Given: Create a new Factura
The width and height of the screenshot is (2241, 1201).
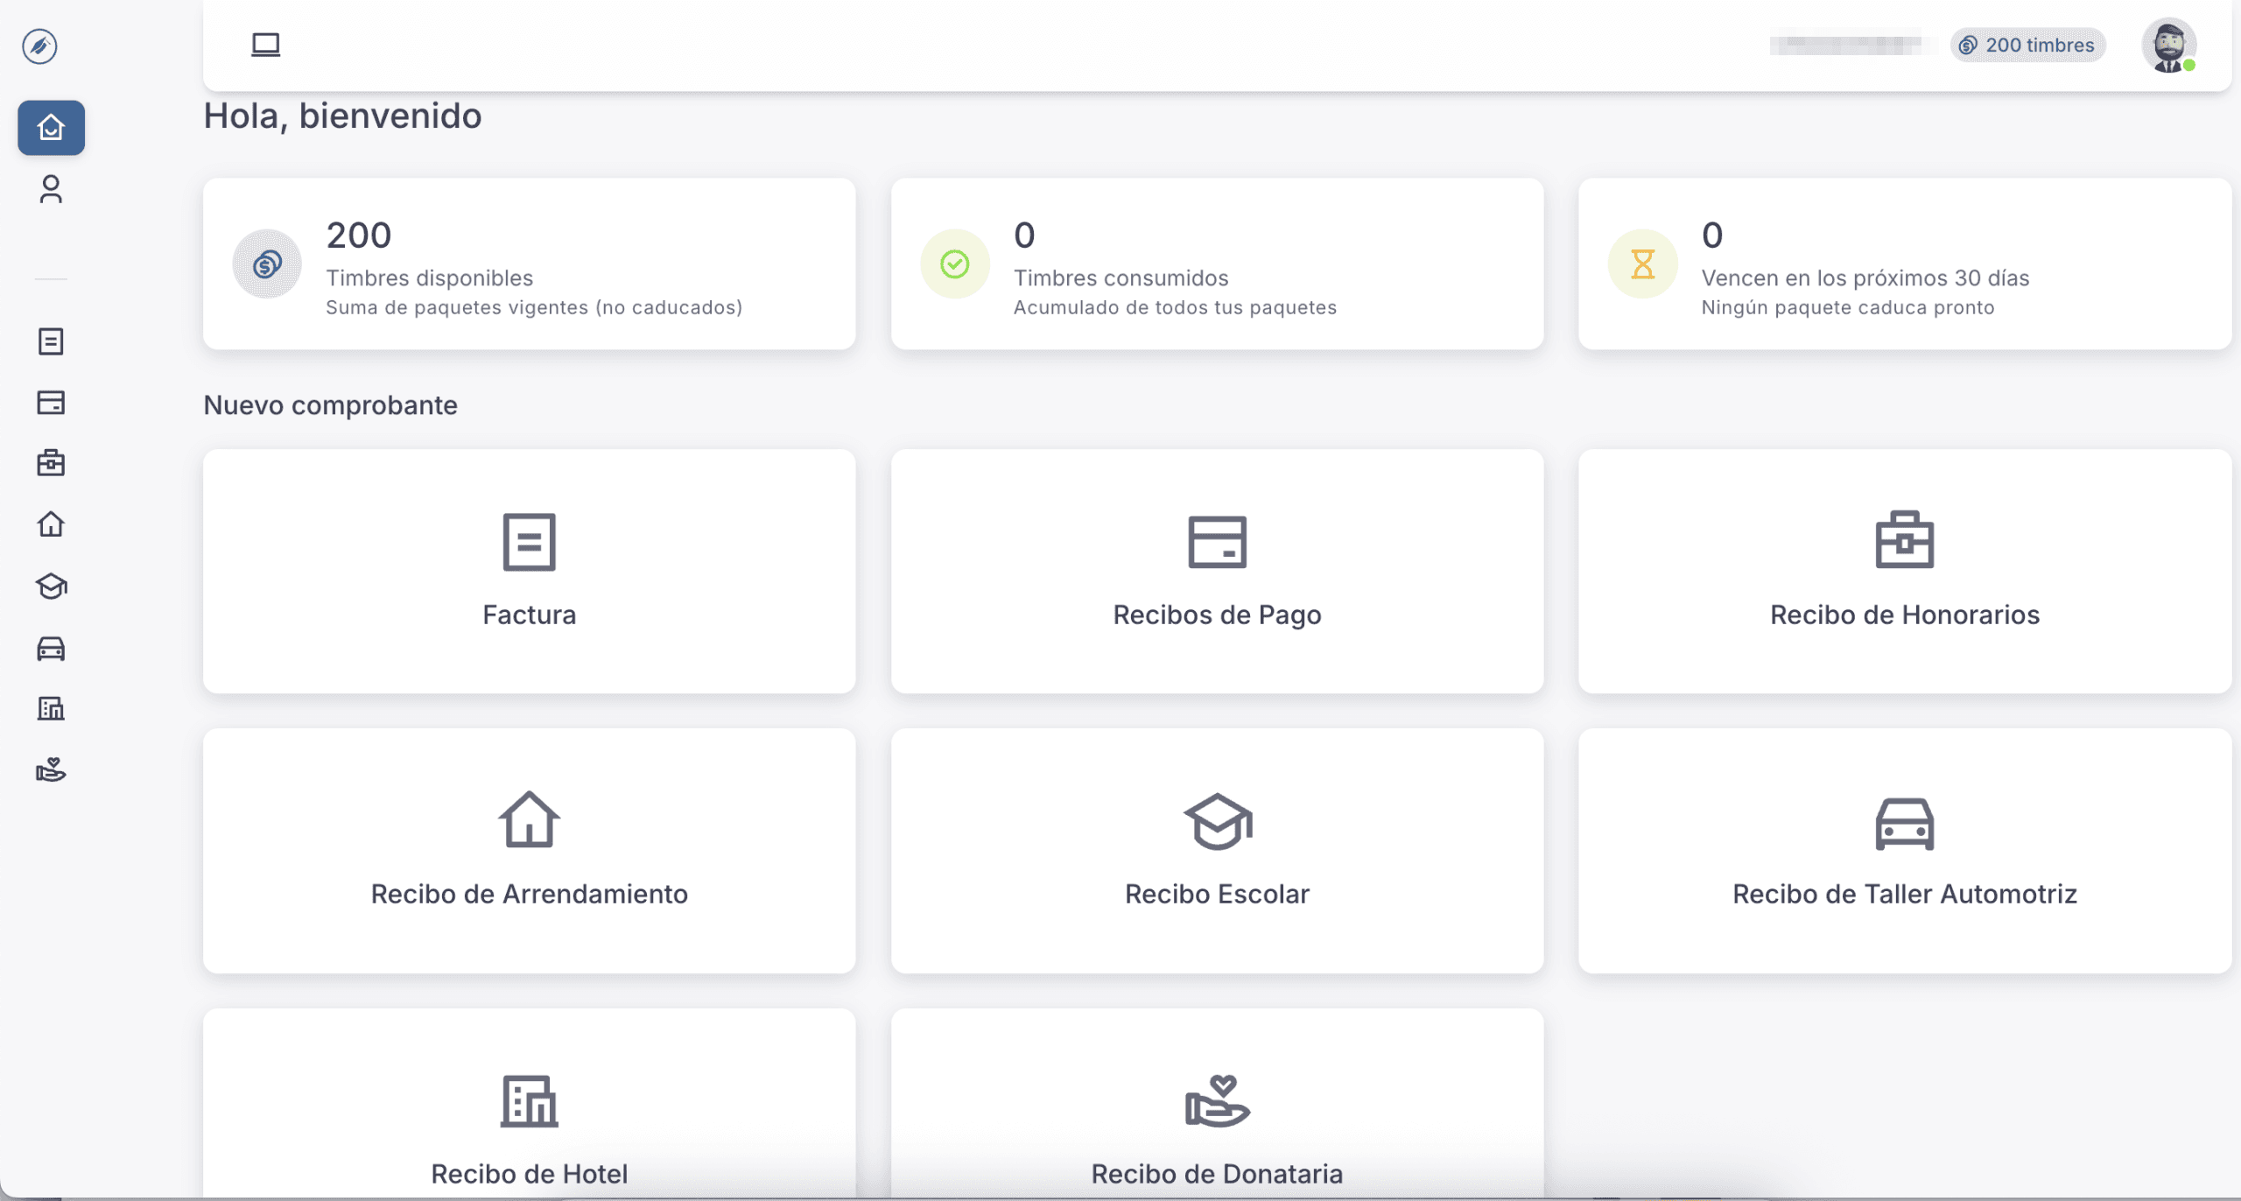Looking at the screenshot, I should [x=529, y=571].
